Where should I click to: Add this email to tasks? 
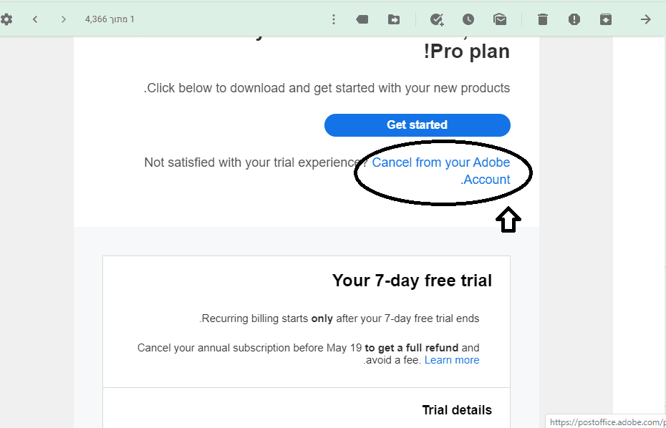[x=437, y=19]
